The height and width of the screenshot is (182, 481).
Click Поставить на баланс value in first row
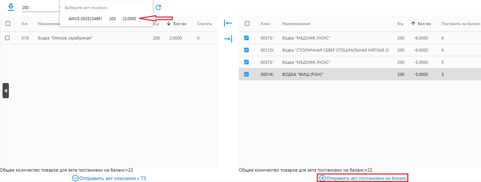pos(442,38)
